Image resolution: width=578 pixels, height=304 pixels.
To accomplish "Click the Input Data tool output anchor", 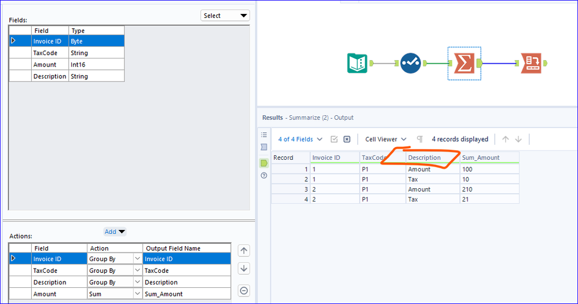I will coord(372,63).
